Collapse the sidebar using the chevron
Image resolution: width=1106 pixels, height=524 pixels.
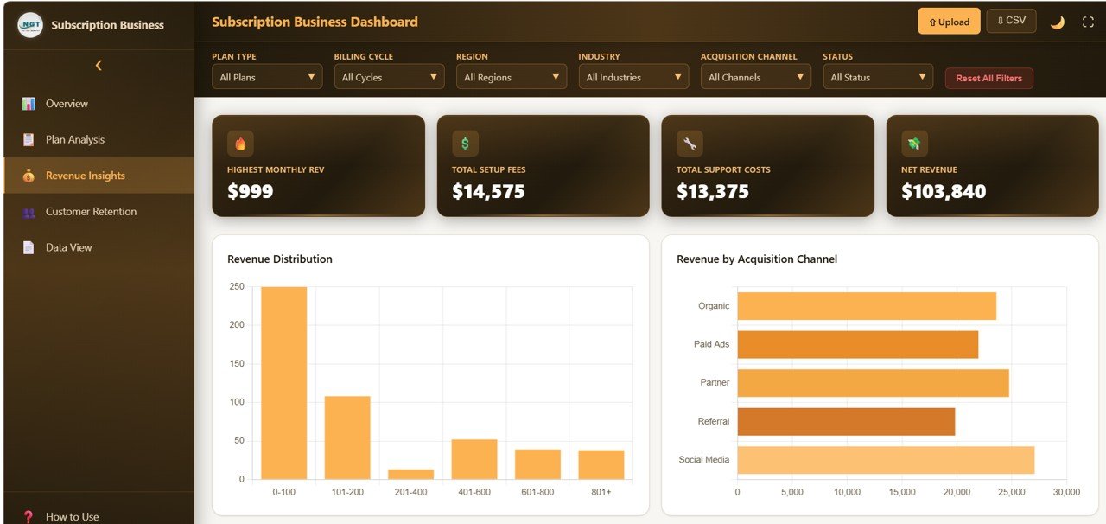98,65
